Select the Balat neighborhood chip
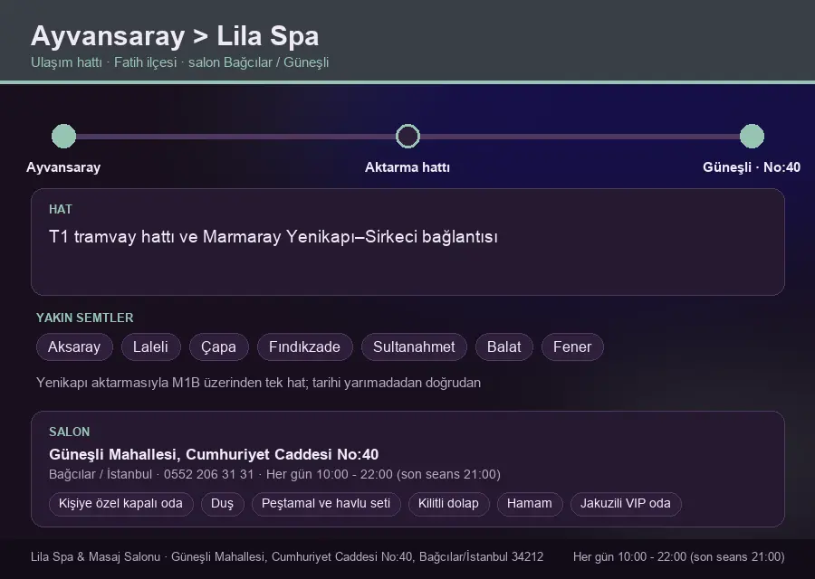The image size is (815, 579). (504, 346)
